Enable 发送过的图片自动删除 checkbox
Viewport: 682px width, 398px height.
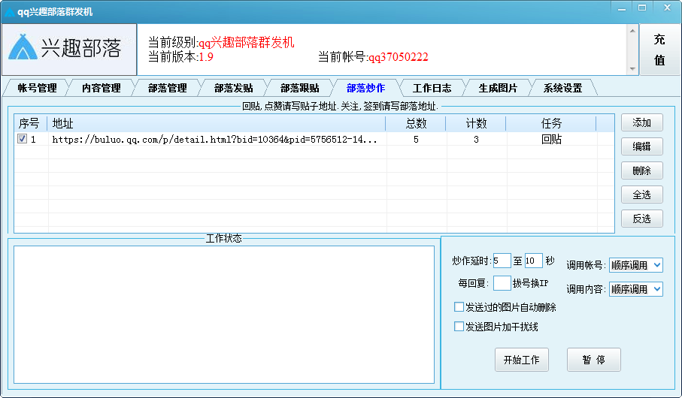[459, 307]
